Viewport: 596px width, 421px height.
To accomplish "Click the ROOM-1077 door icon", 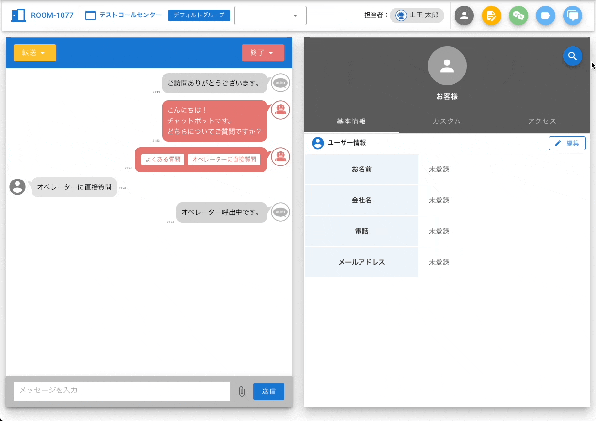I will tap(18, 15).
